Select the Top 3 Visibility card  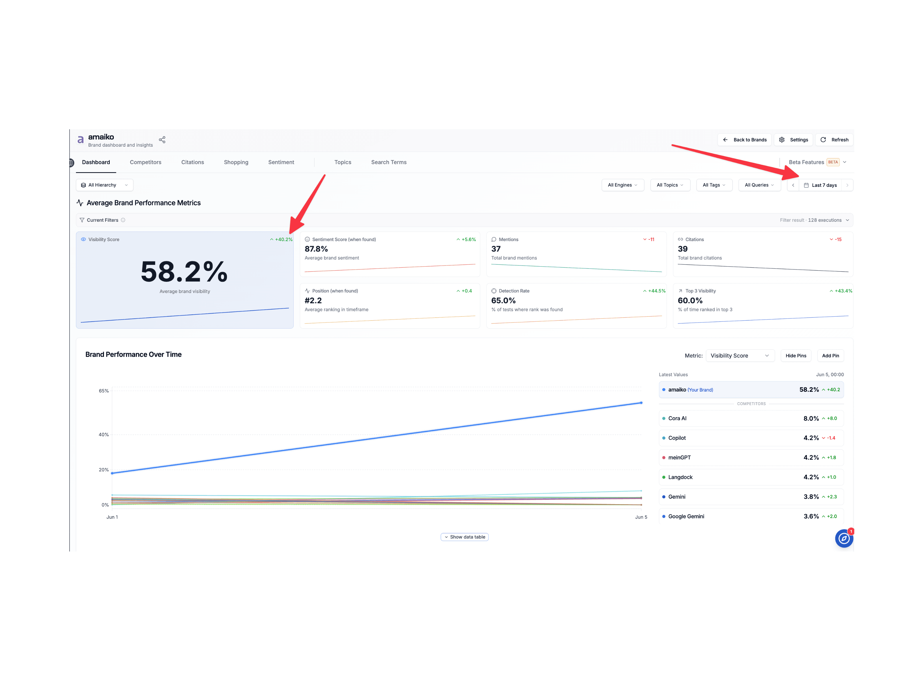tap(763, 306)
